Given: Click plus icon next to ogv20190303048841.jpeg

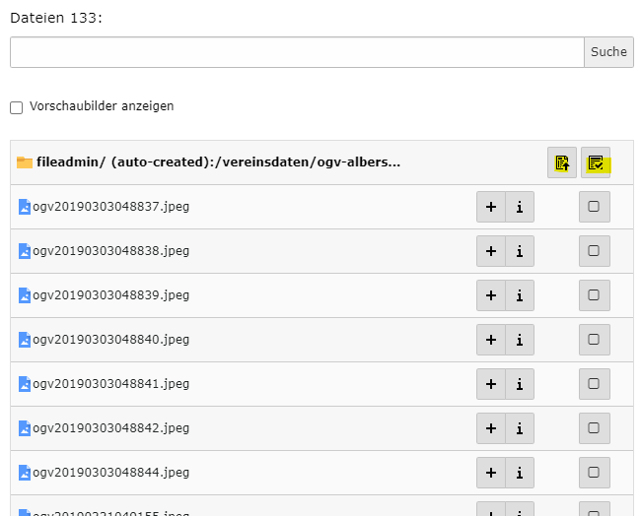Looking at the screenshot, I should (491, 384).
